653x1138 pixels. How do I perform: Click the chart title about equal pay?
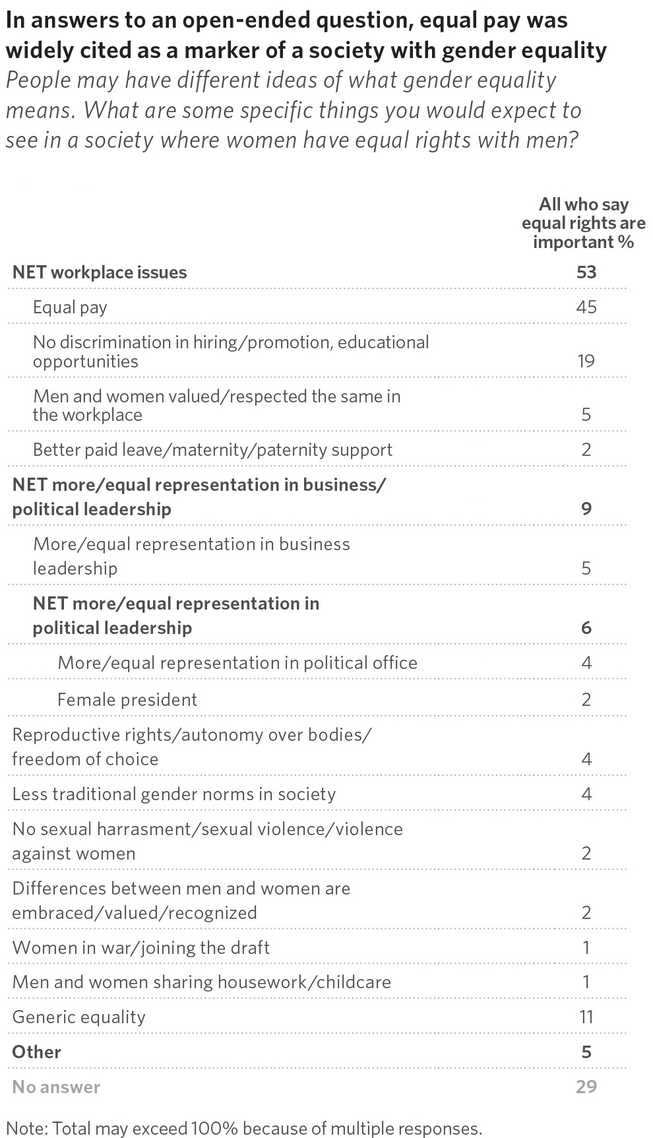307,35
